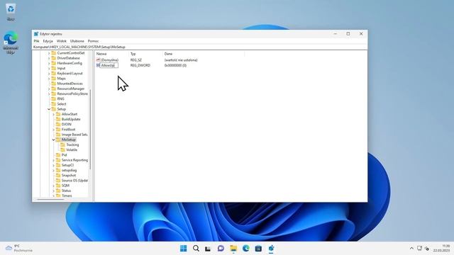Expand the Service Reporting key
Screen dimensions: 454x255
tap(54, 160)
